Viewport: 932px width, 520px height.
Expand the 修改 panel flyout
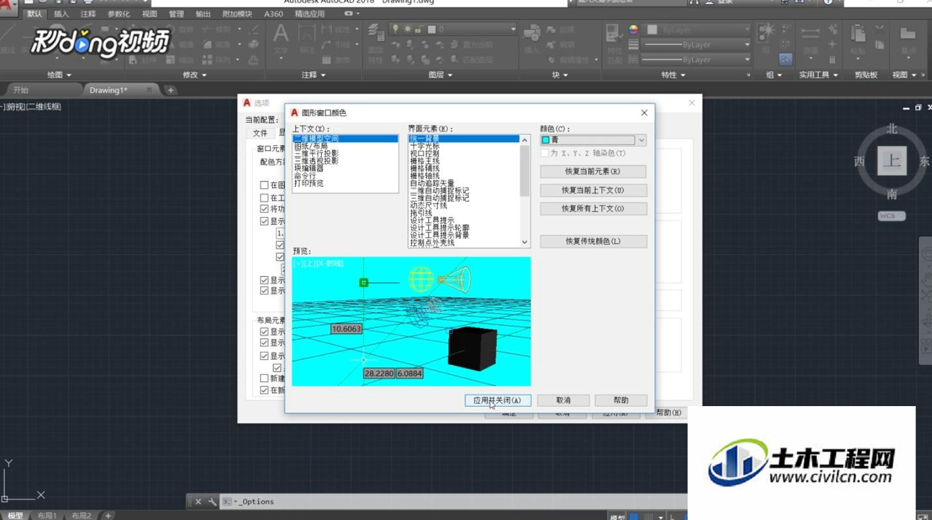tap(195, 75)
